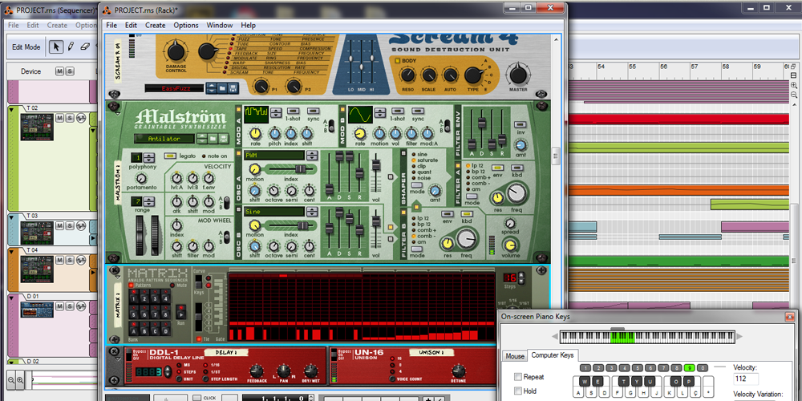The image size is (802, 401).
Task: Step the Scream 4 EasyFuzz patch arrows
Action: pyautogui.click(x=211, y=88)
